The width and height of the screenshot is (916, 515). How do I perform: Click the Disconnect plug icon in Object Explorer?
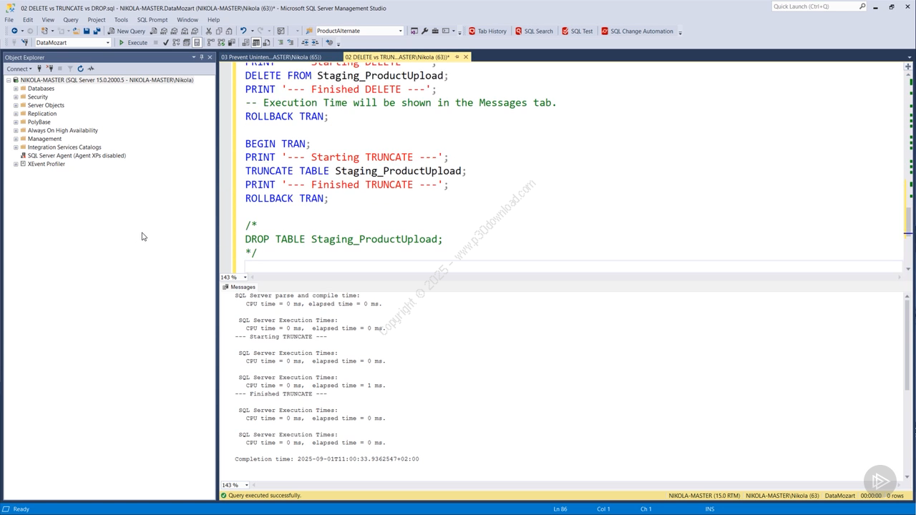[x=49, y=69]
